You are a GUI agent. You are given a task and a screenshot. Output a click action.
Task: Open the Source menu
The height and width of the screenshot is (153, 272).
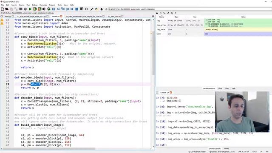coord(22,5)
